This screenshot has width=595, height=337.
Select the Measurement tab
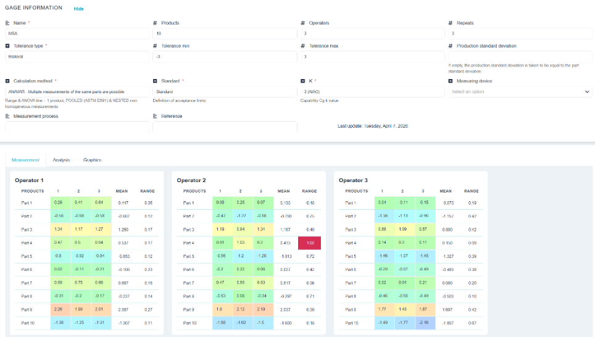point(25,160)
